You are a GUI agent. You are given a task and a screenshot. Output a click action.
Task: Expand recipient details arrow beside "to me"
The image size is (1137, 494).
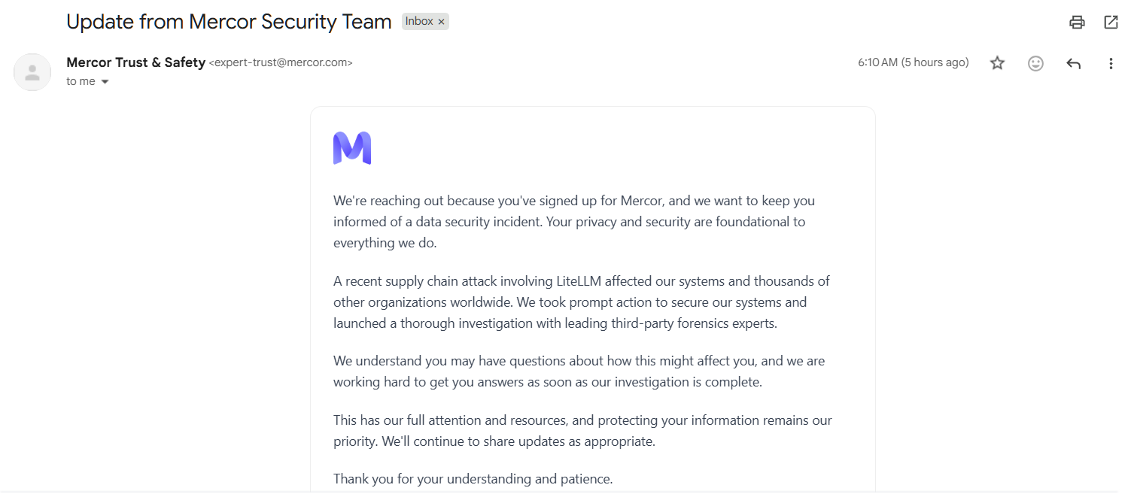coord(105,82)
